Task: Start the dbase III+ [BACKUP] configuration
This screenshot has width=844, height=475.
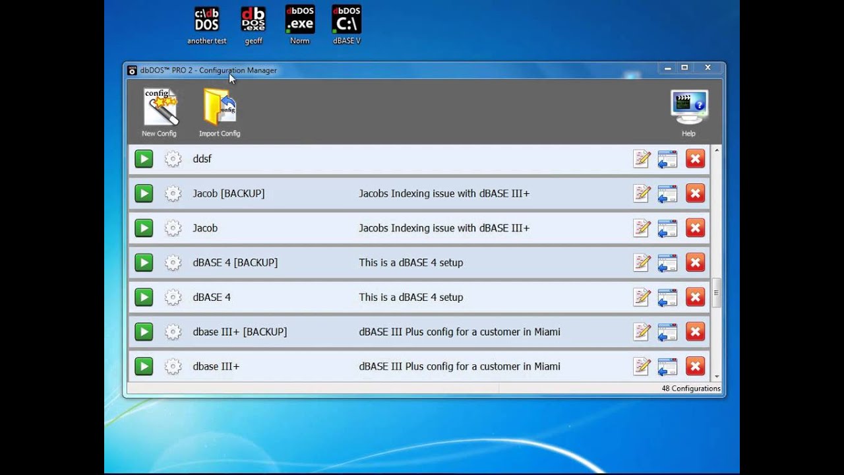Action: click(x=144, y=332)
